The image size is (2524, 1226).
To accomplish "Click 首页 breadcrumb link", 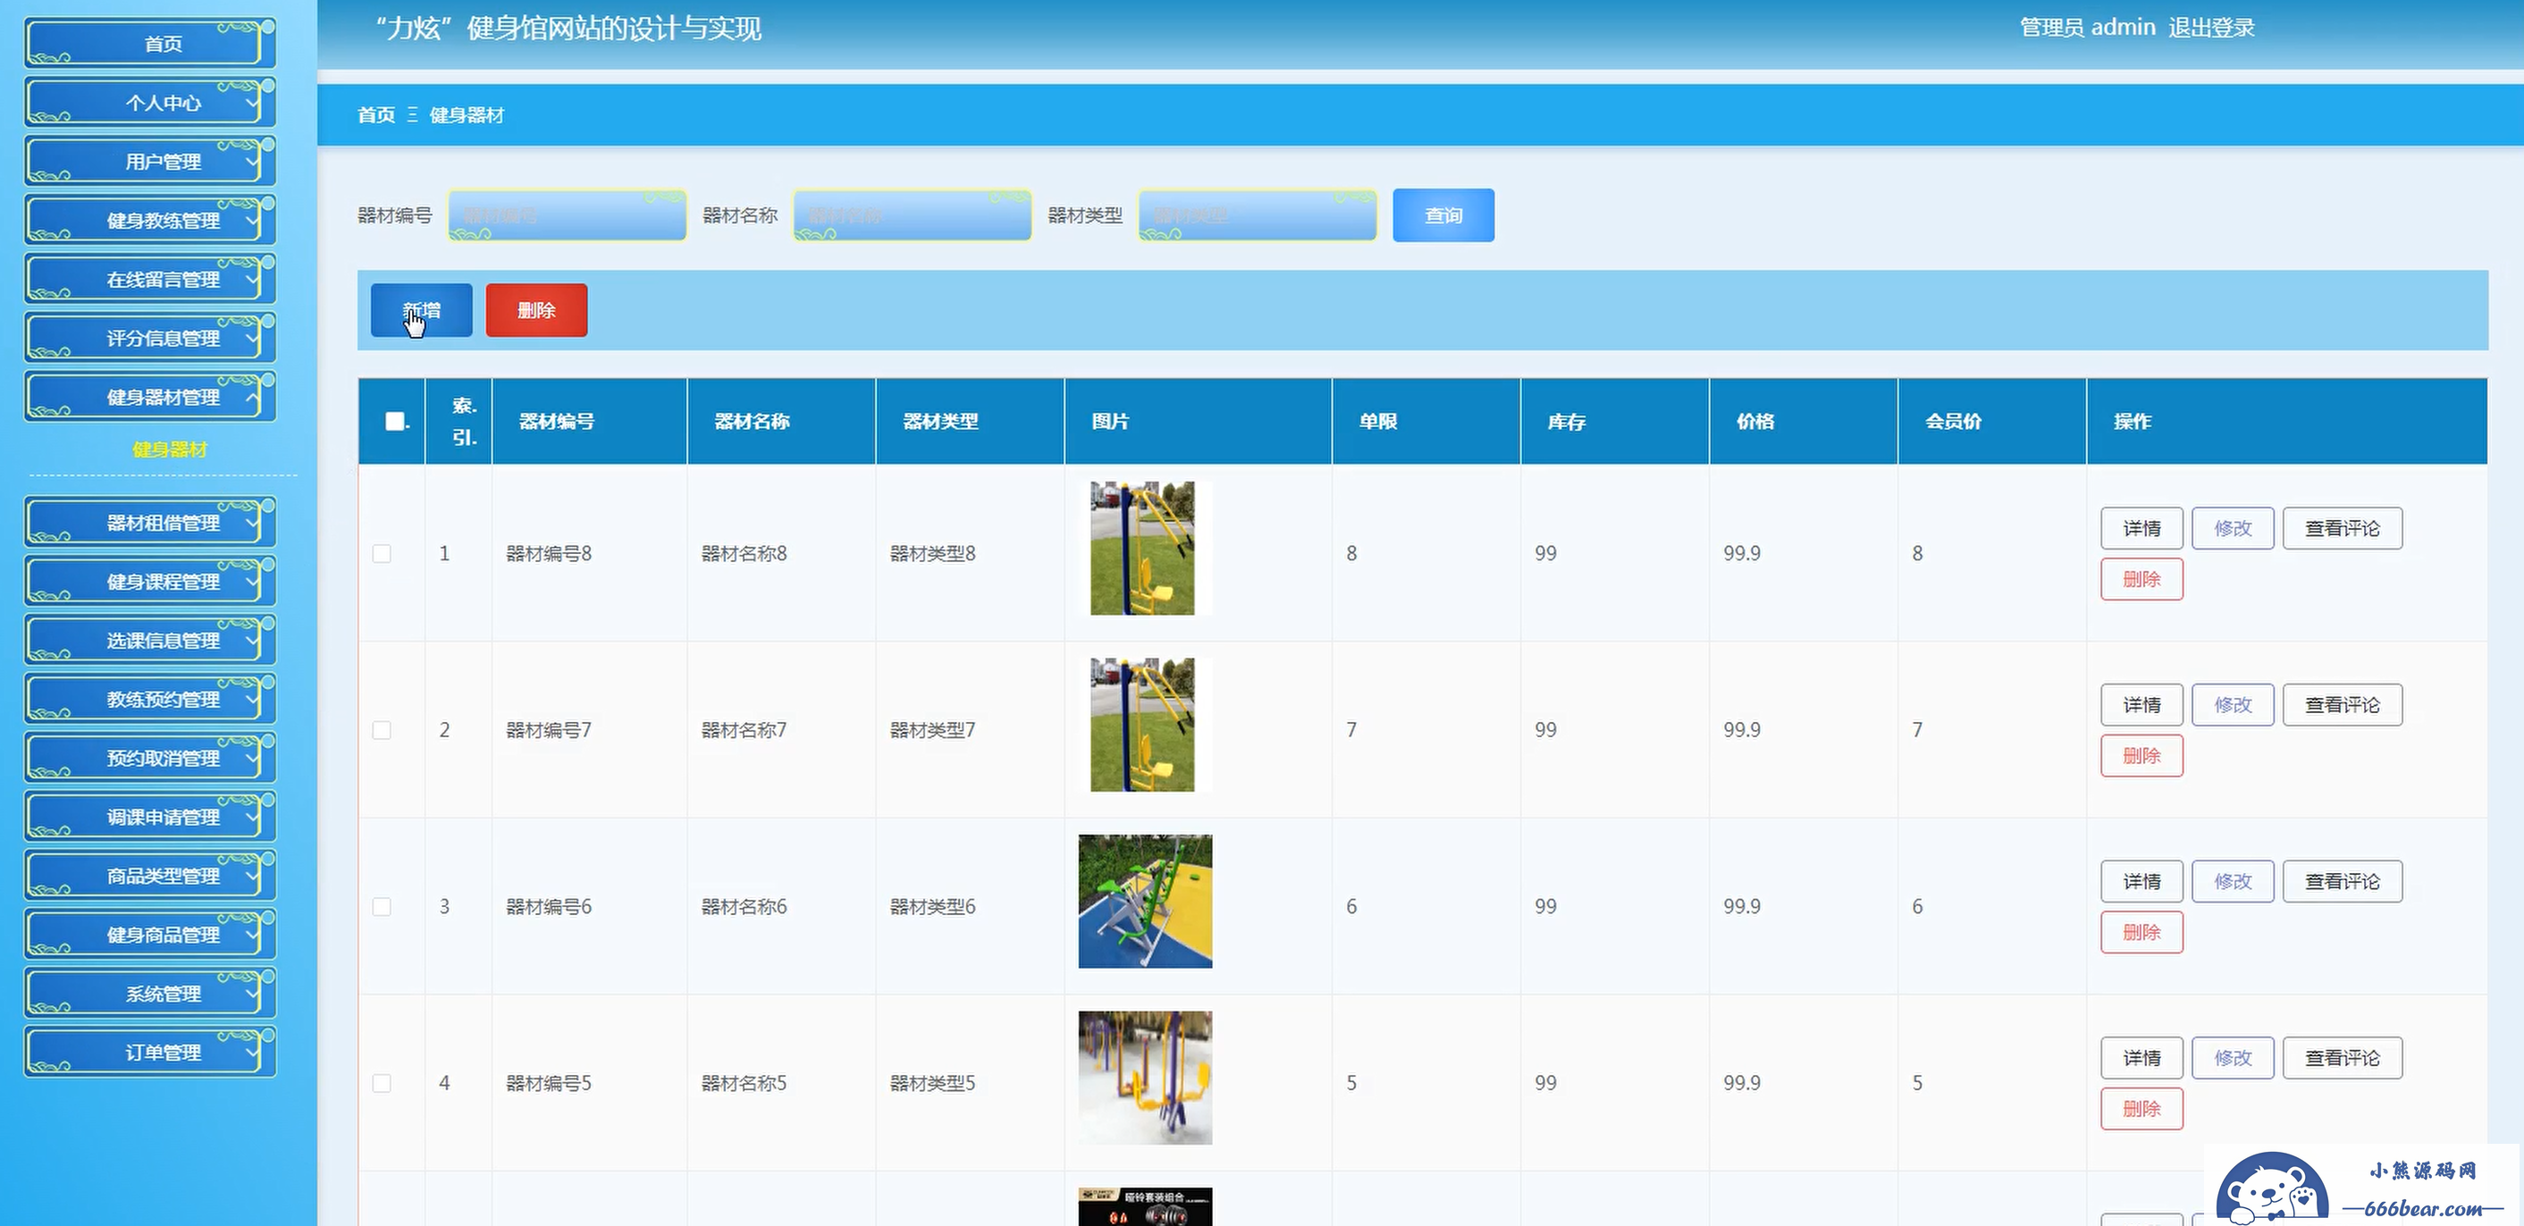I will pyautogui.click(x=376, y=114).
